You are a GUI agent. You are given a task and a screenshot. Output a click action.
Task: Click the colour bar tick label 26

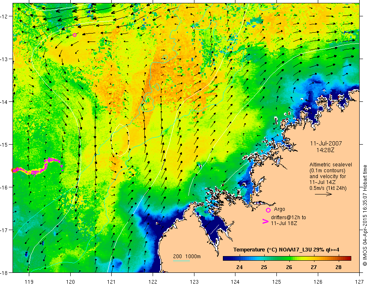[289, 267]
